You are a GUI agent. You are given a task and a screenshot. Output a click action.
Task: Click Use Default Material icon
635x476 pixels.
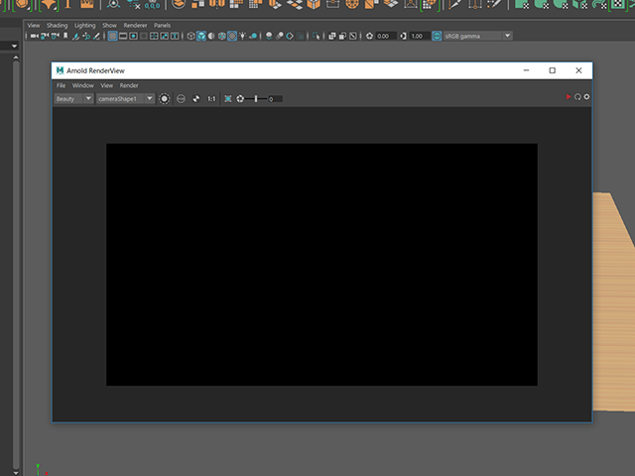[211, 36]
